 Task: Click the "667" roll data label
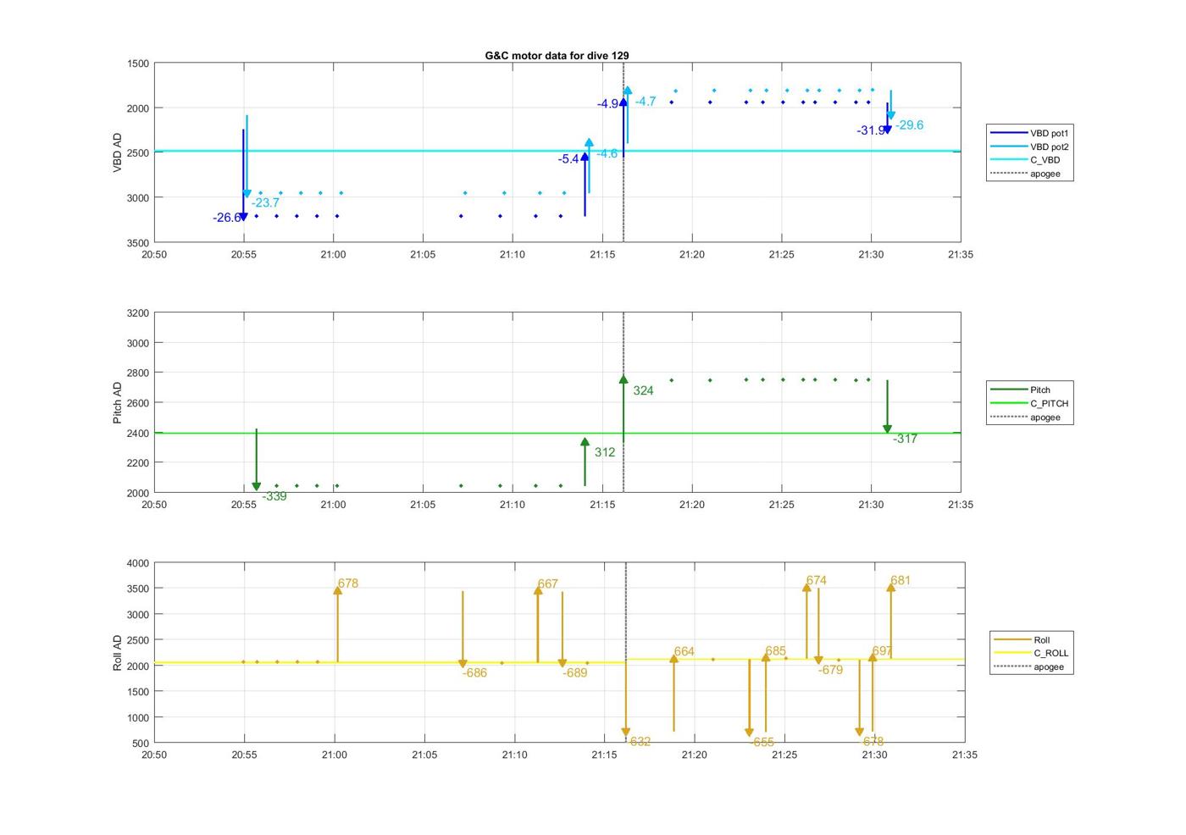(548, 583)
